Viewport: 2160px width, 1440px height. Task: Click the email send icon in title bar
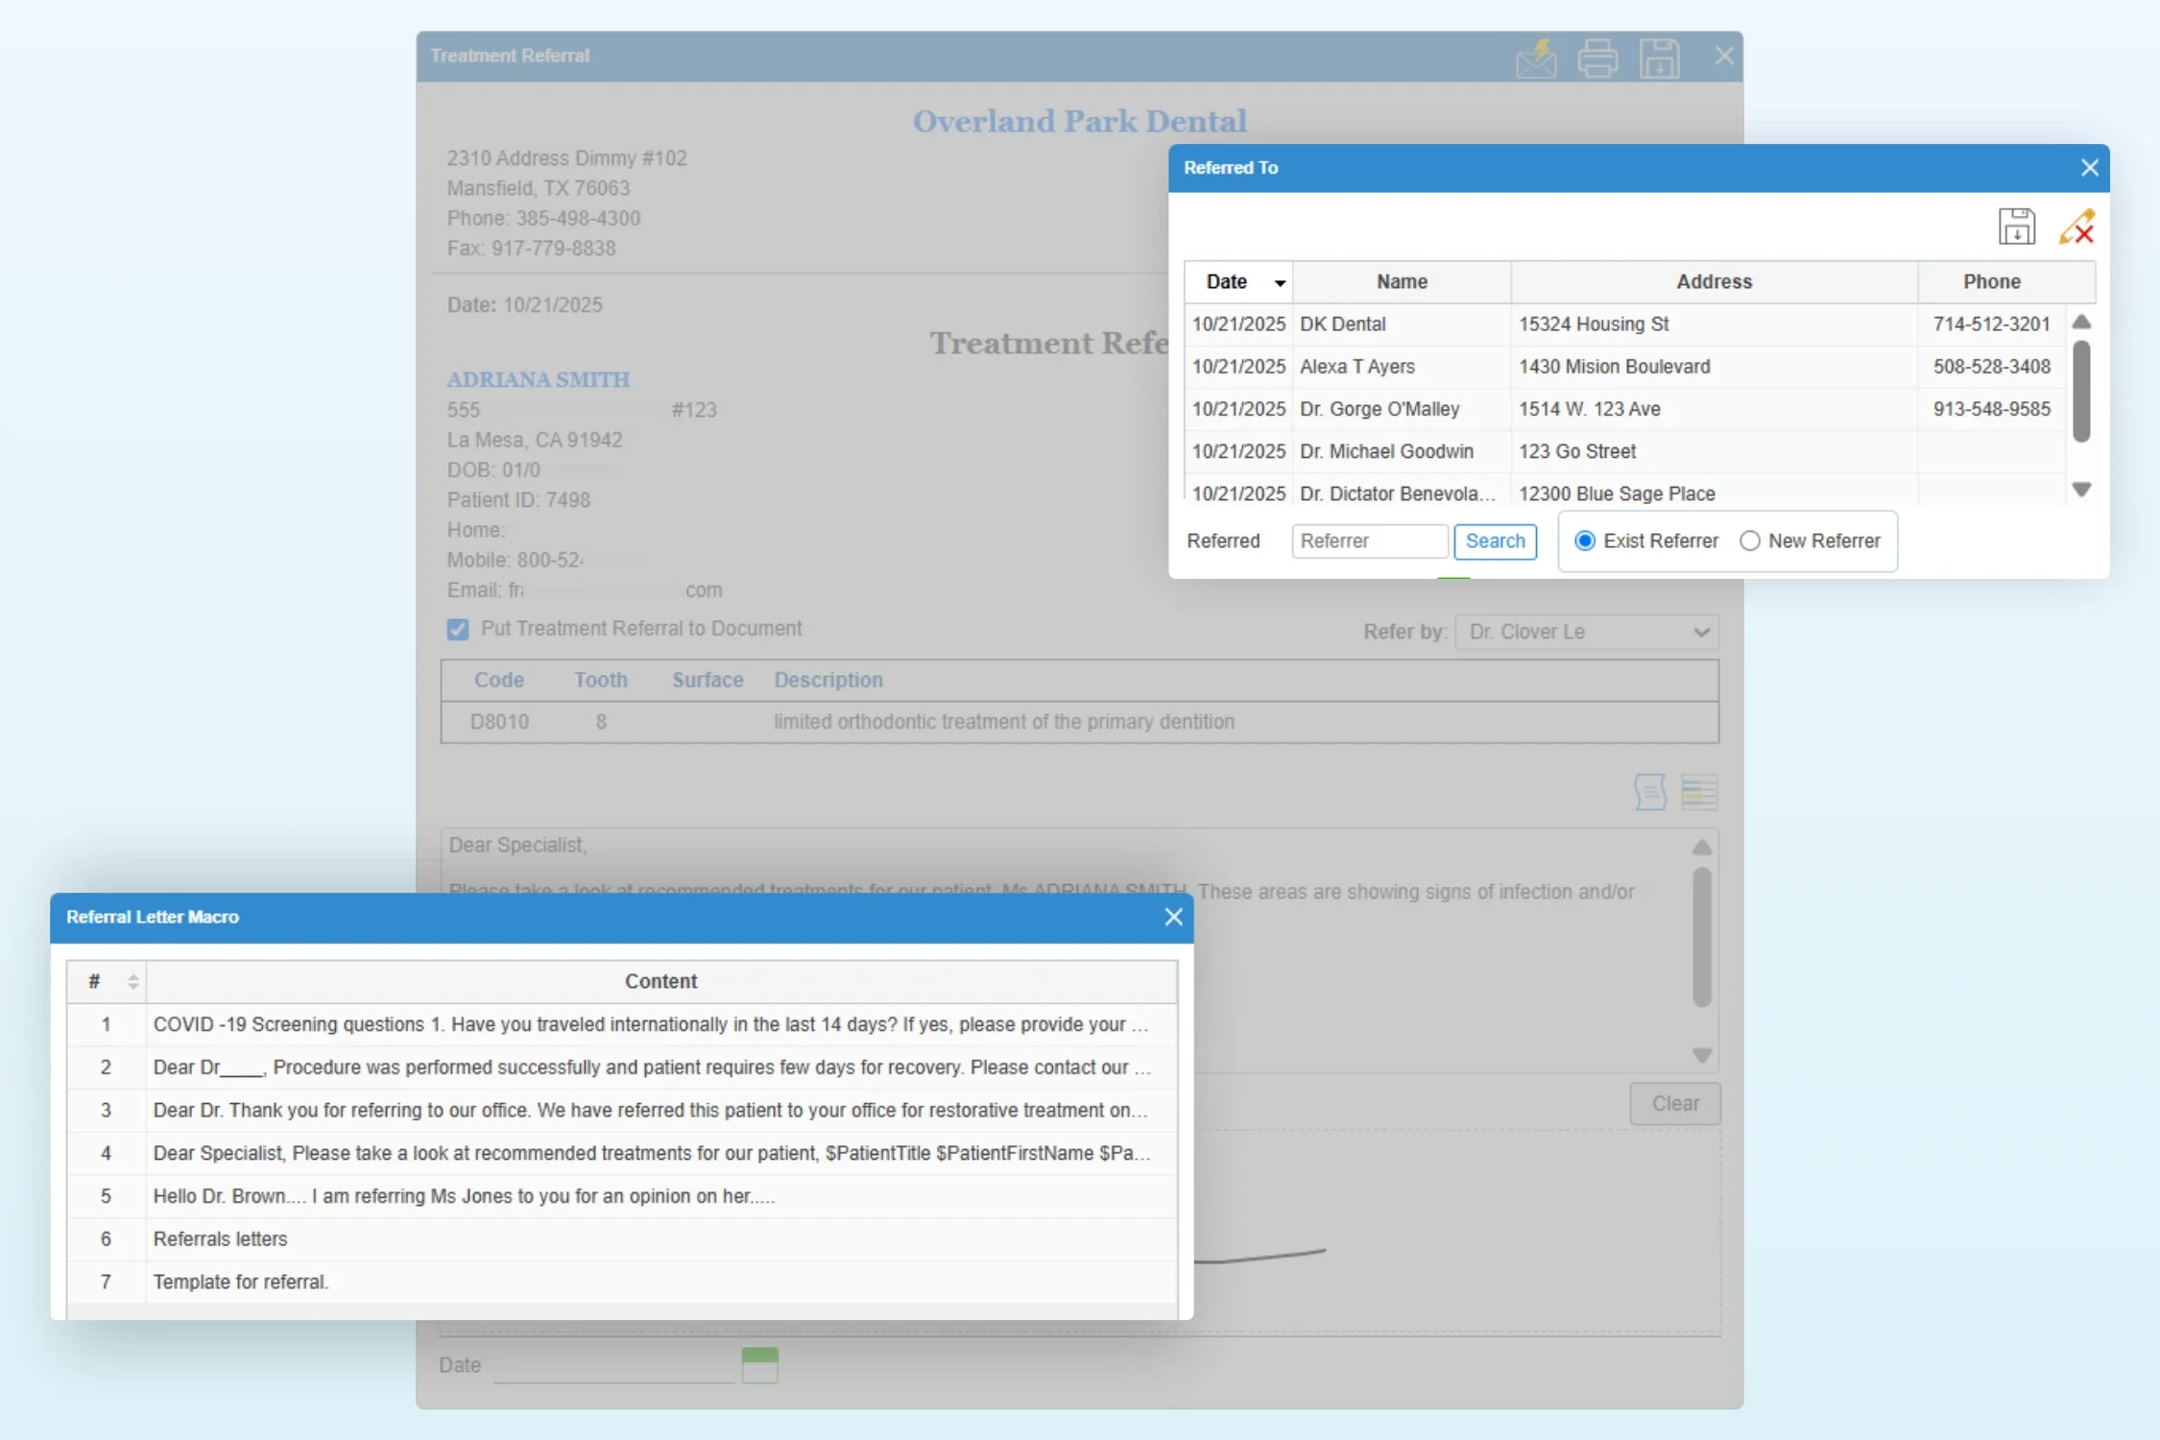pyautogui.click(x=1536, y=58)
